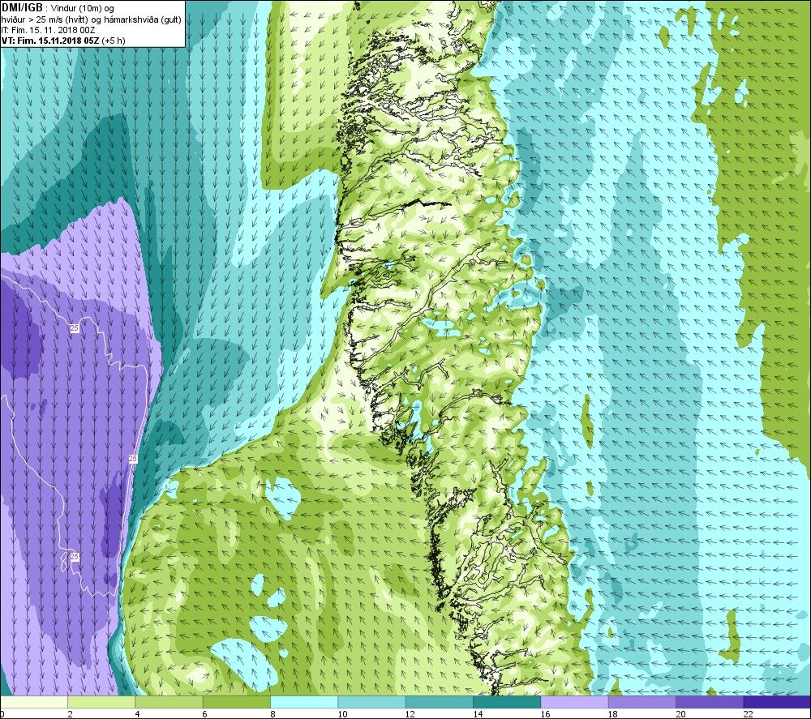This screenshot has width=811, height=719.
Task: Click the legend value label 18
Action: (x=613, y=714)
